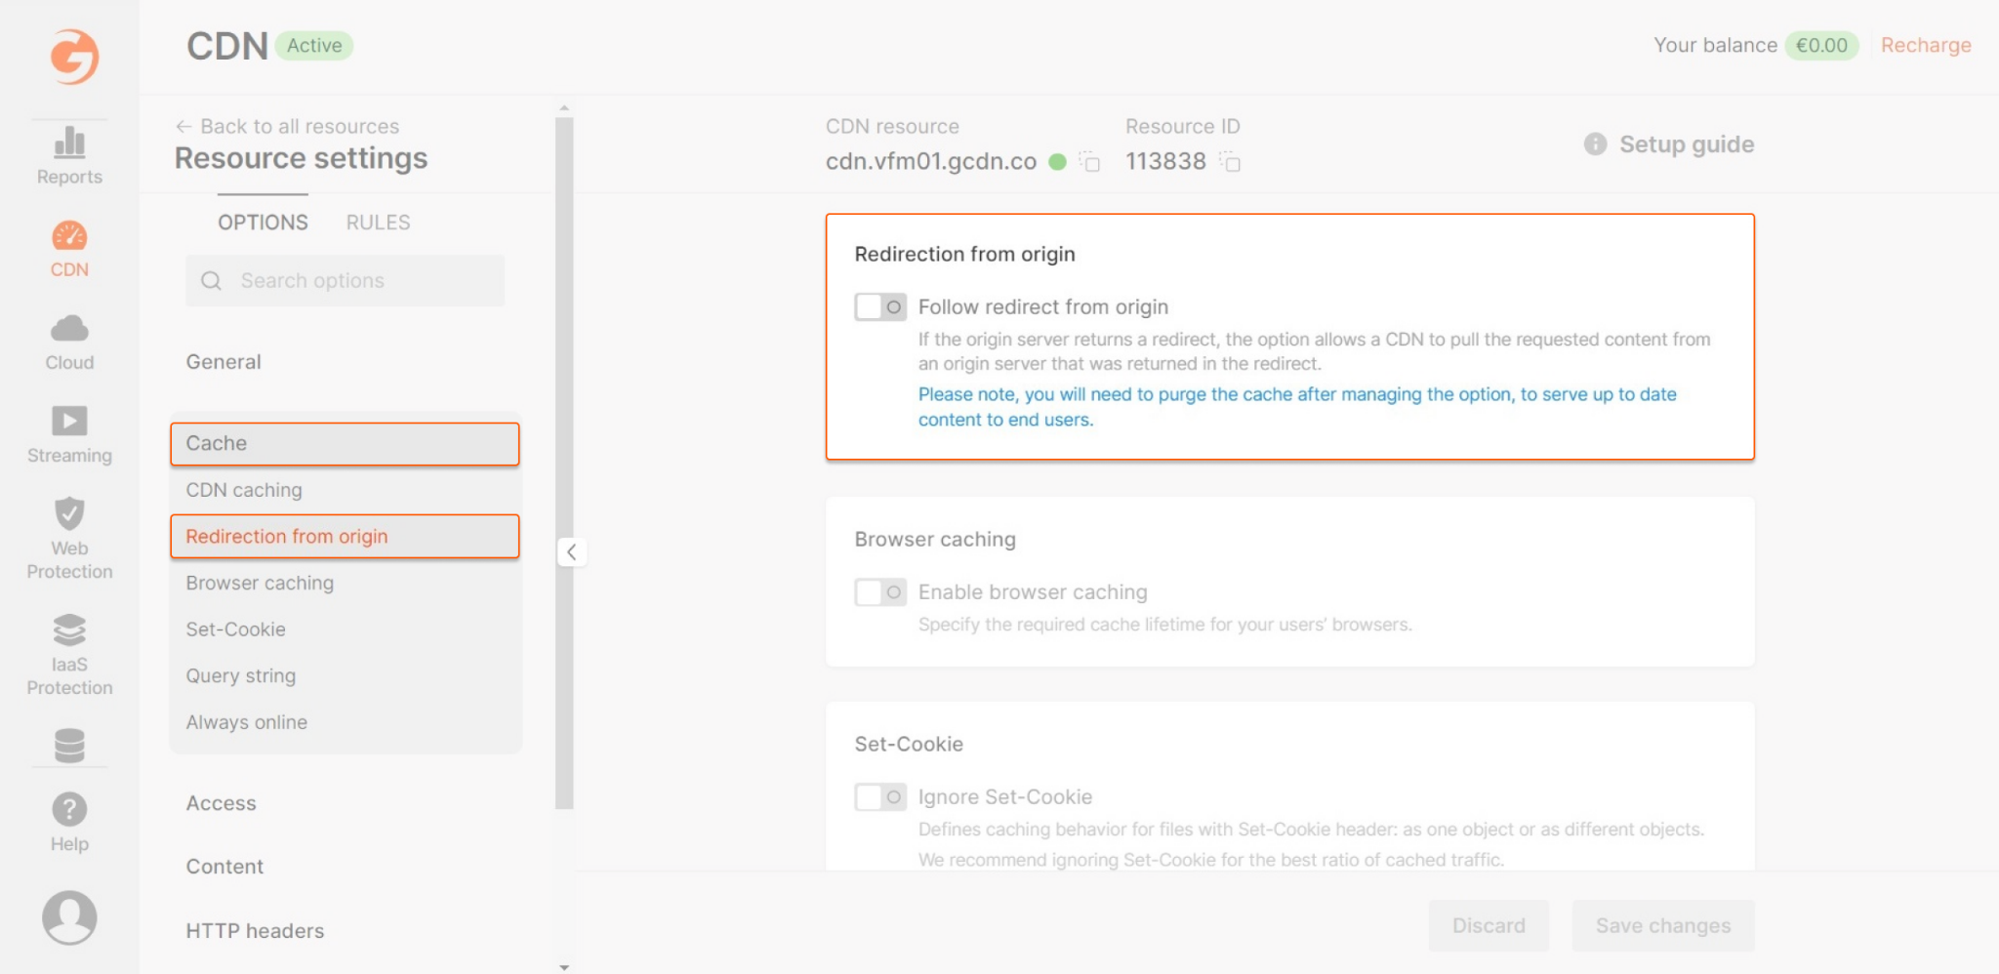Image resolution: width=1999 pixels, height=974 pixels.
Task: Focus the Search options field
Action: tap(346, 281)
